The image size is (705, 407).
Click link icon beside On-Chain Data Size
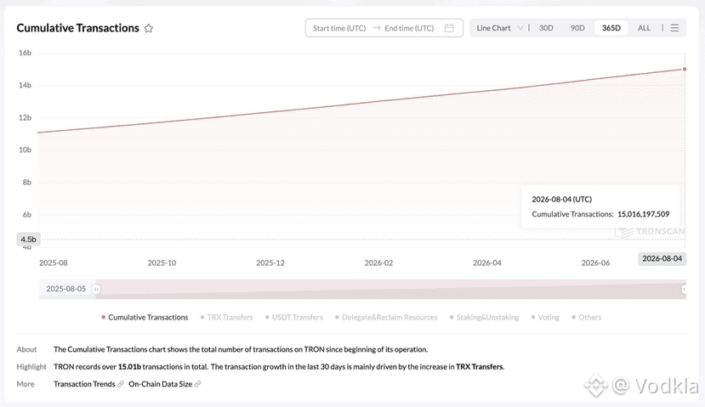tap(197, 384)
